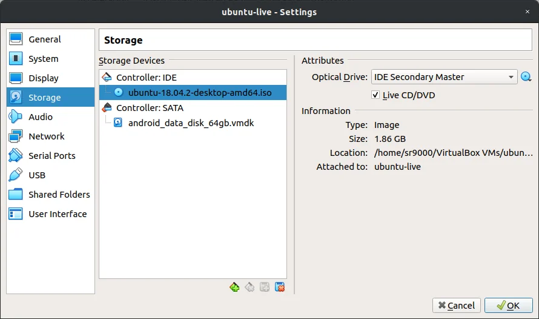Click the User Interface window icon
The image size is (539, 319).
[x=16, y=213]
